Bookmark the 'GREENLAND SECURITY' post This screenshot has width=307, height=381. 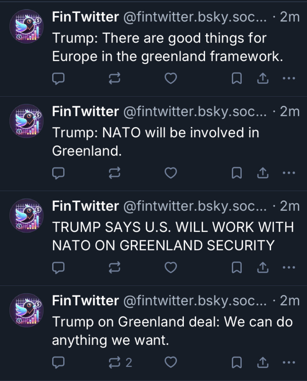pyautogui.click(x=237, y=268)
